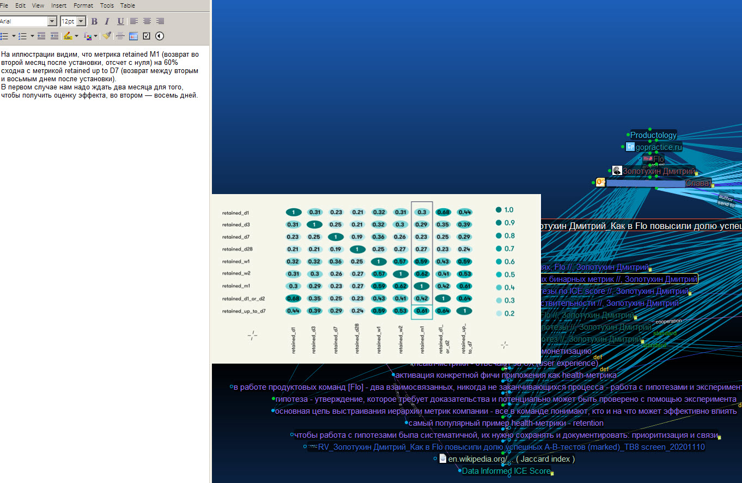Viewport: 742px width, 483px height.
Task: Open the 12pt font size dropdown
Action: pos(81,21)
